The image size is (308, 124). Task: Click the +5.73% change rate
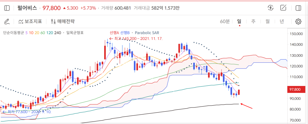[x=88, y=8]
